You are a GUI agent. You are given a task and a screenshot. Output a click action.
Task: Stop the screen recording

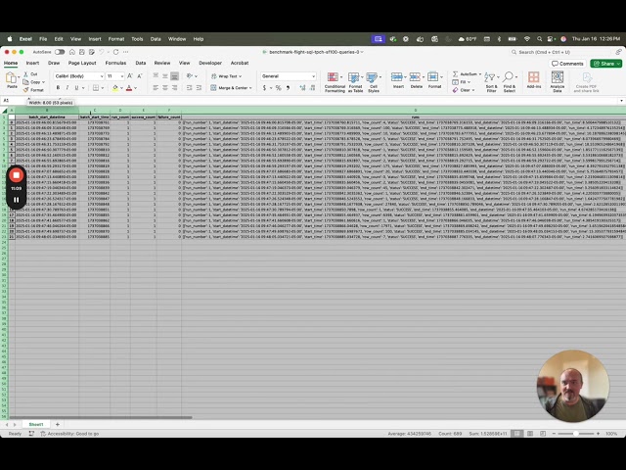point(16,175)
